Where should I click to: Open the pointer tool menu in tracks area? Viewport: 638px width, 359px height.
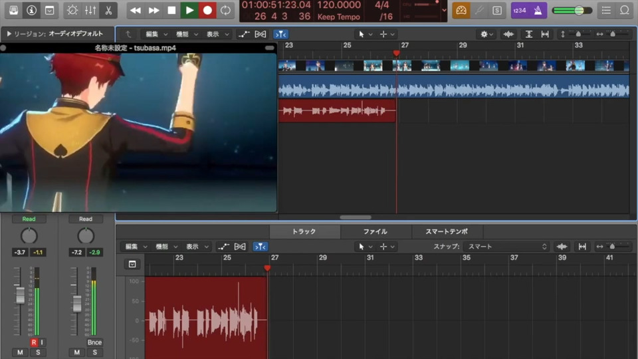tap(366, 34)
